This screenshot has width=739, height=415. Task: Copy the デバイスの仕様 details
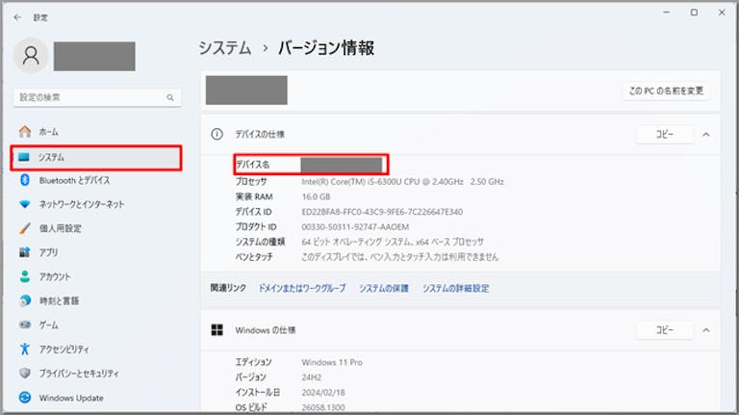point(665,135)
